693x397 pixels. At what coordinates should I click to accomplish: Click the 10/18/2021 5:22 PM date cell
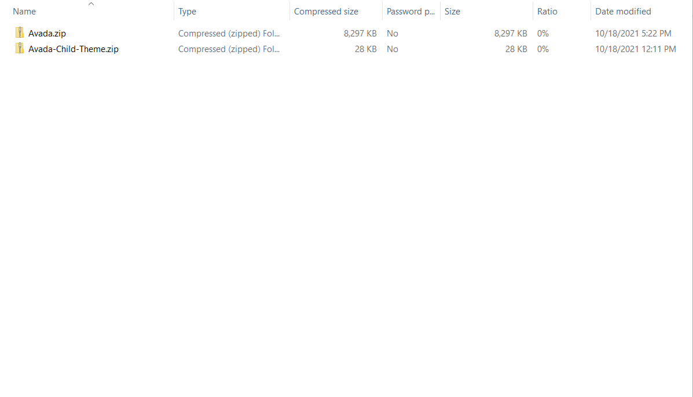633,34
